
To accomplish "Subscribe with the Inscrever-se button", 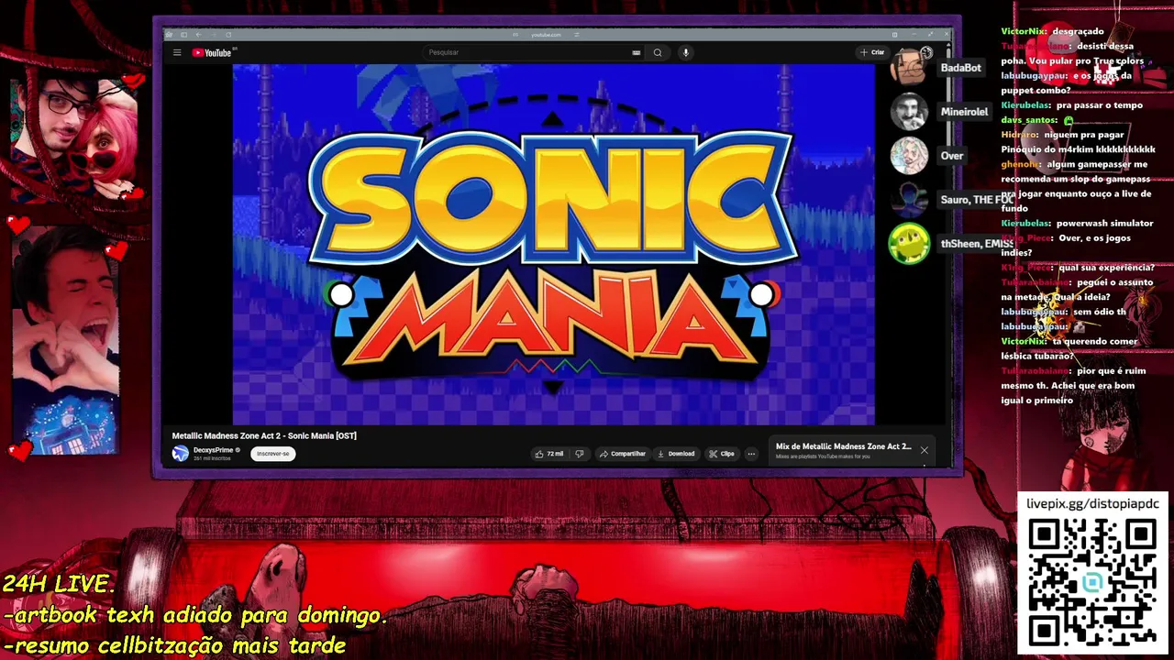I will 272,453.
